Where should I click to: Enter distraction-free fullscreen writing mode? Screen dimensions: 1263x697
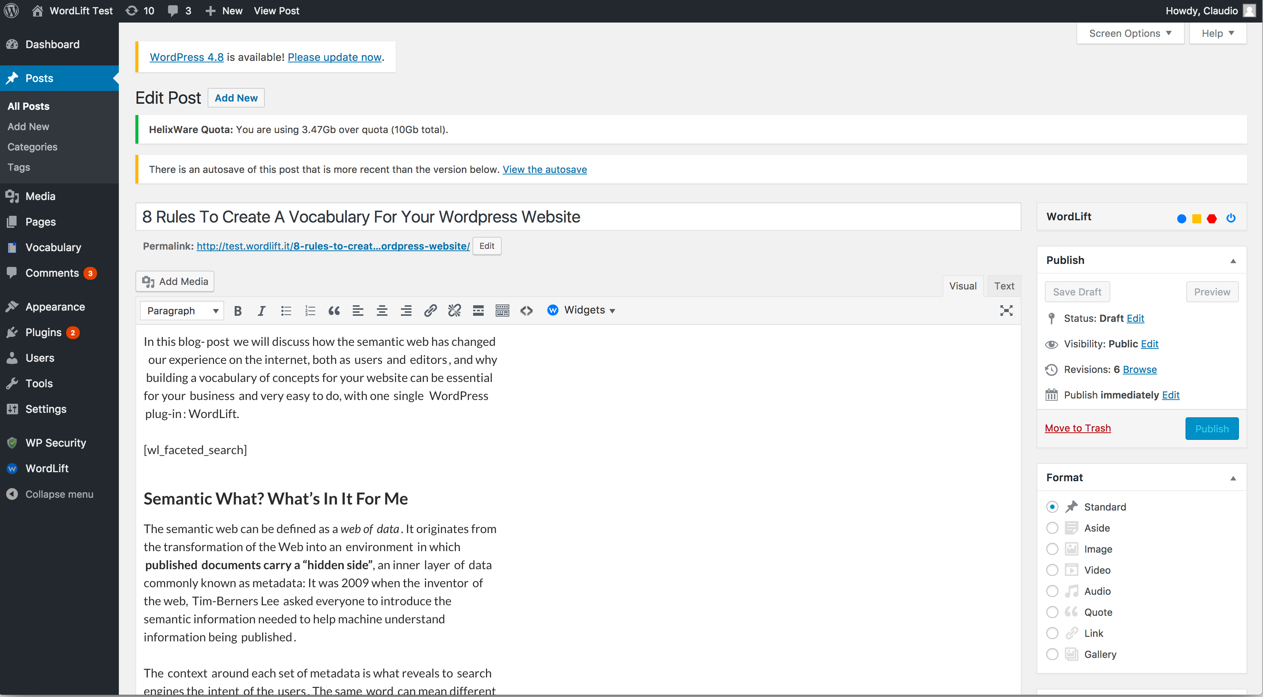(x=1006, y=310)
